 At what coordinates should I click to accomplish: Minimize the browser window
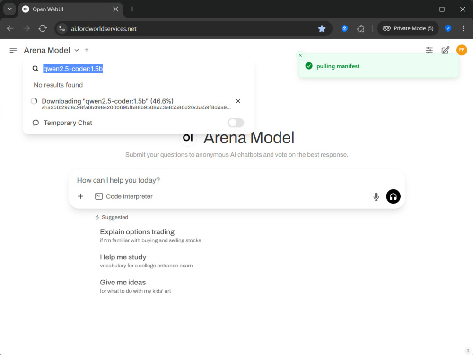pyautogui.click(x=421, y=9)
